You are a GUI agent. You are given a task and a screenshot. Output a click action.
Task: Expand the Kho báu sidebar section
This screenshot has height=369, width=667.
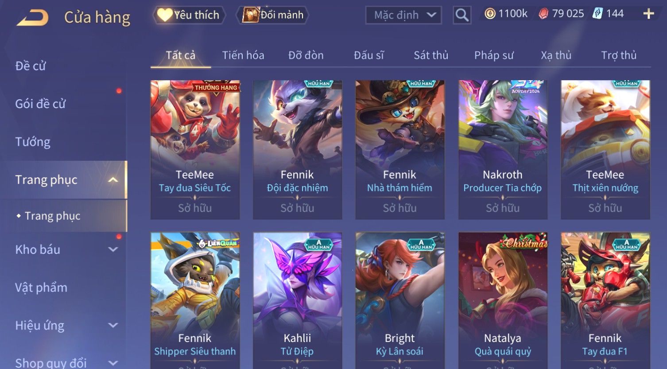(113, 249)
